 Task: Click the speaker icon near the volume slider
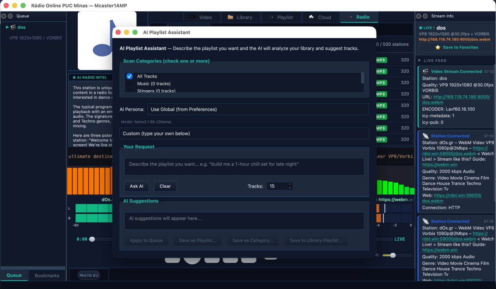pos(378,255)
